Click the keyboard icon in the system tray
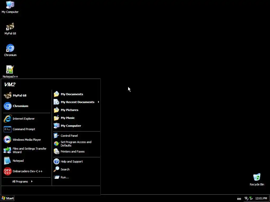 point(239,199)
